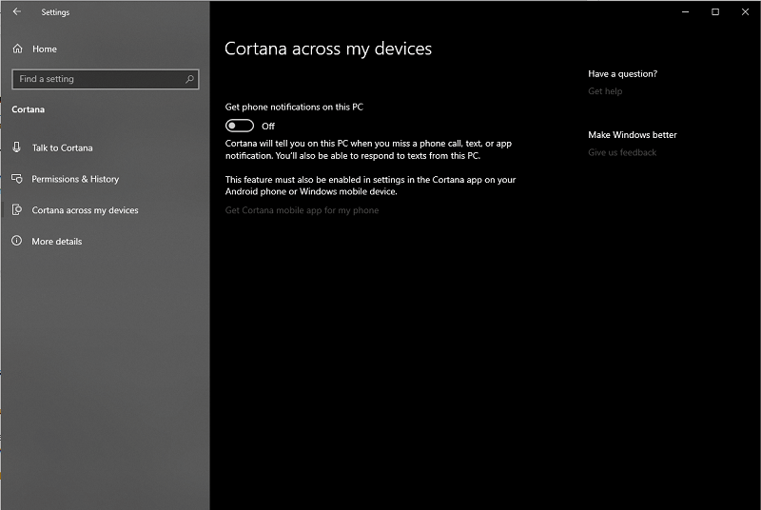Select the Talk to Cortana microphone icon

[x=17, y=147]
